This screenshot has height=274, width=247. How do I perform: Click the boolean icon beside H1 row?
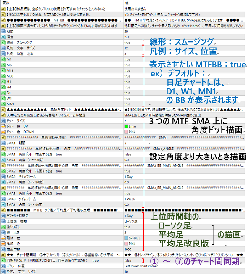[x=3, y=82]
